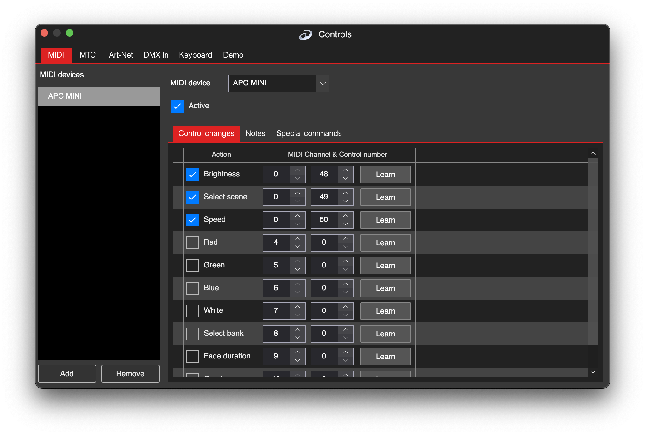Open the Art-Net tab
Viewport: 645px width, 435px height.
pyautogui.click(x=121, y=55)
